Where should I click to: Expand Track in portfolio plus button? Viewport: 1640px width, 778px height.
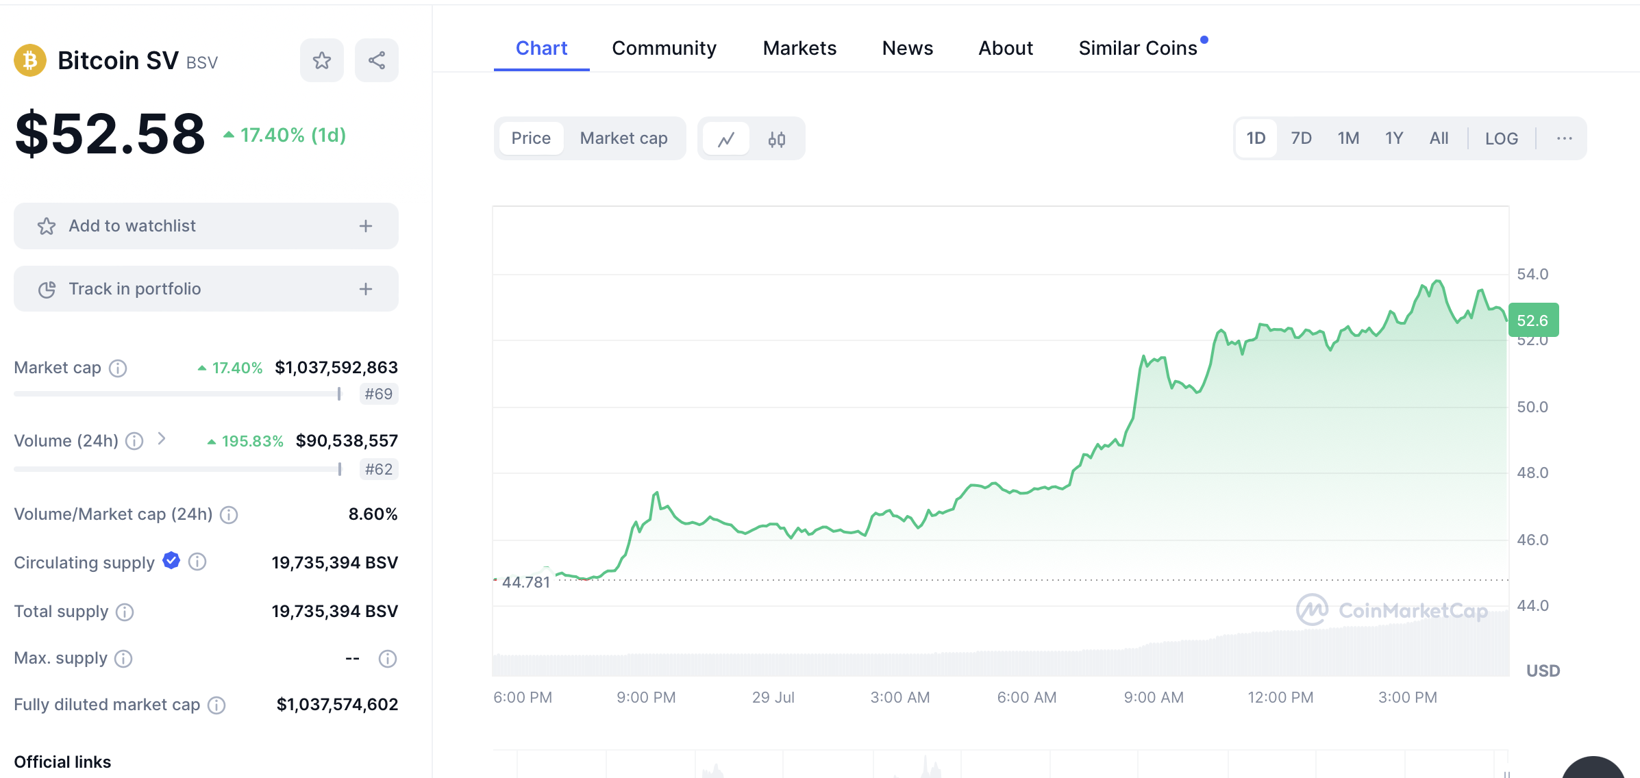coord(366,289)
